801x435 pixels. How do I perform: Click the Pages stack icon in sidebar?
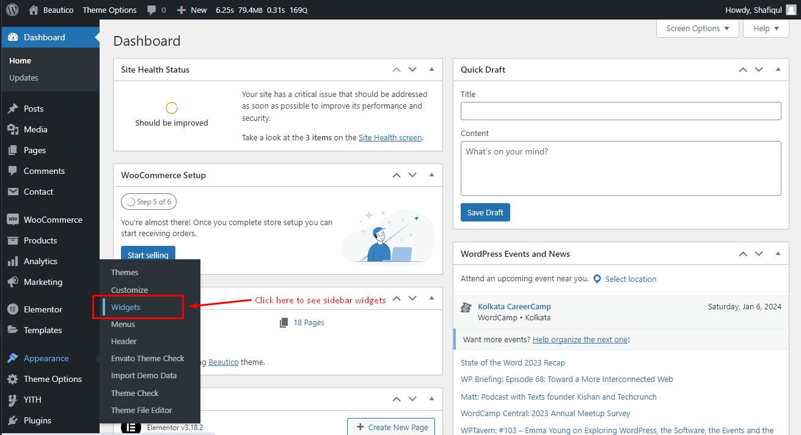13,150
